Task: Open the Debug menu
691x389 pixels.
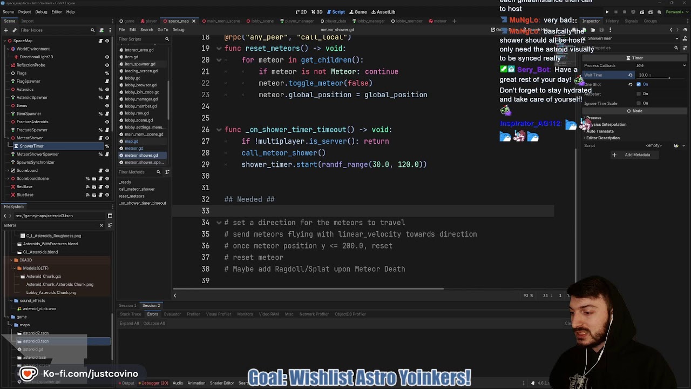Action: [41, 12]
